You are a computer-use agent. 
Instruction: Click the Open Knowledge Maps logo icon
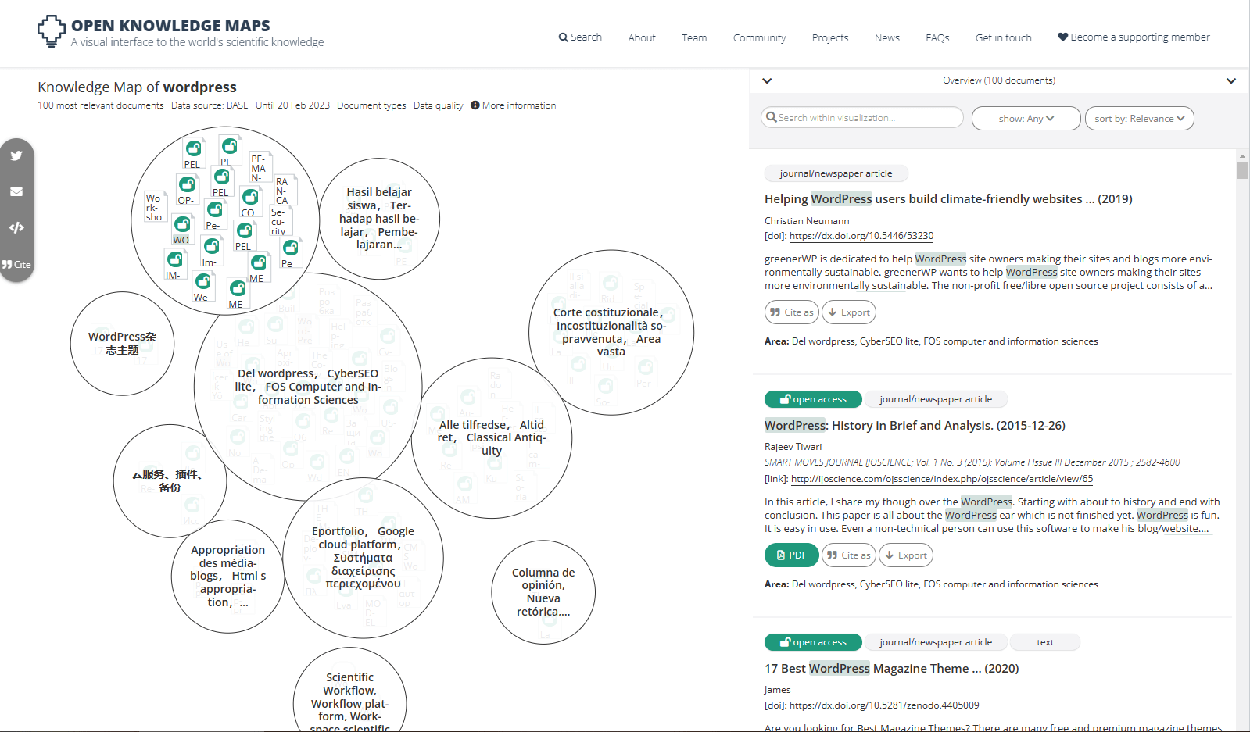[52, 31]
